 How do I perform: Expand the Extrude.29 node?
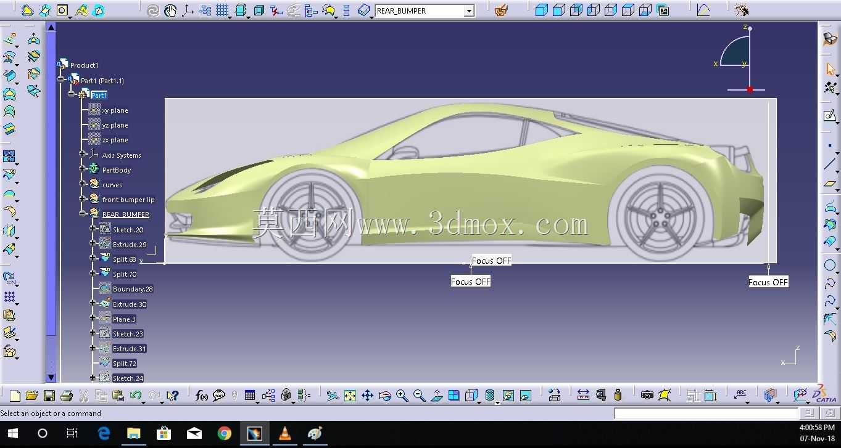click(93, 243)
